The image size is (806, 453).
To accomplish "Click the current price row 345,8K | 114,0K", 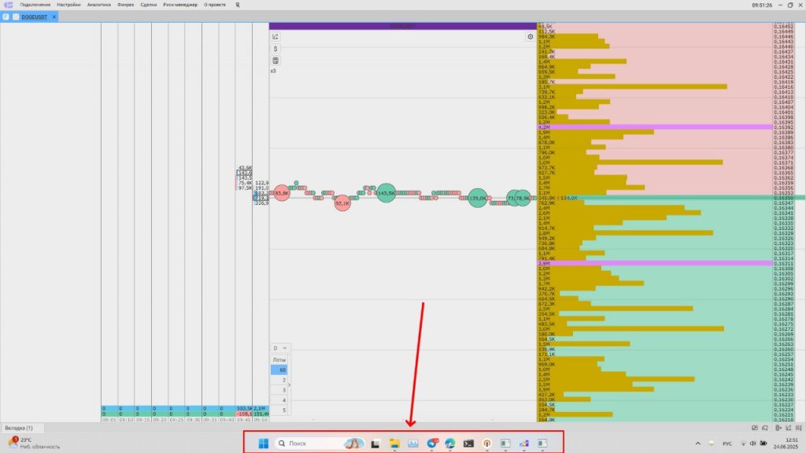I will point(655,198).
